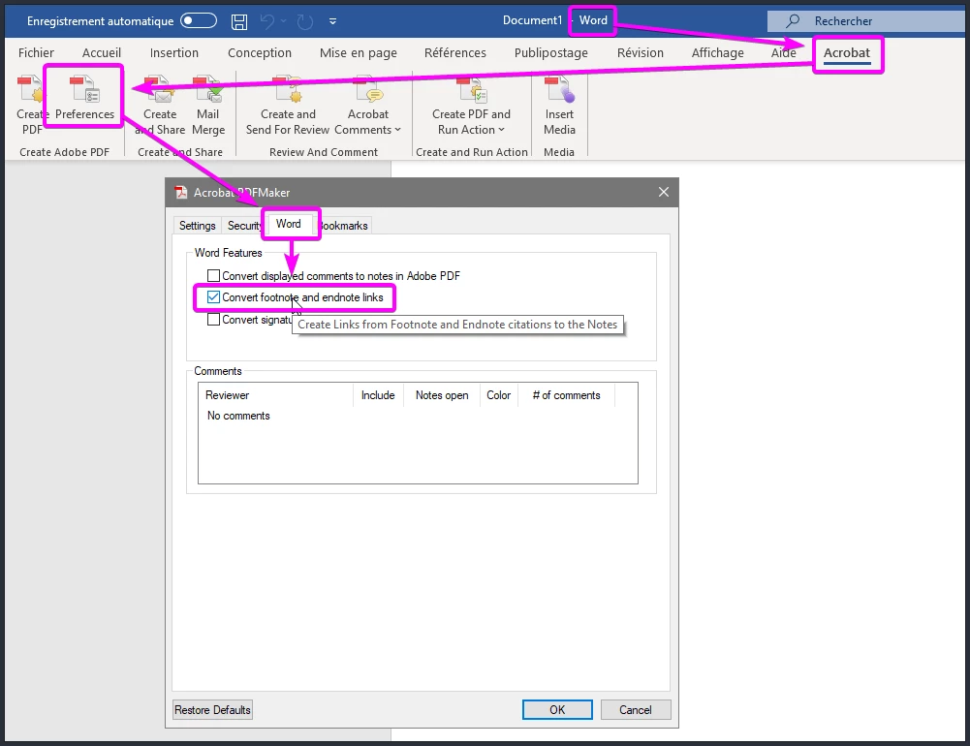Enable Convert displayed comments to notes checkbox
The image size is (970, 746).
coord(213,276)
